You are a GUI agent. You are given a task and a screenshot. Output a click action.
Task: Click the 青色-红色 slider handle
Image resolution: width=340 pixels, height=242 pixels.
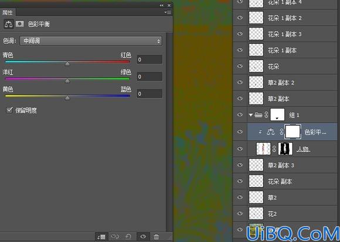(x=67, y=64)
